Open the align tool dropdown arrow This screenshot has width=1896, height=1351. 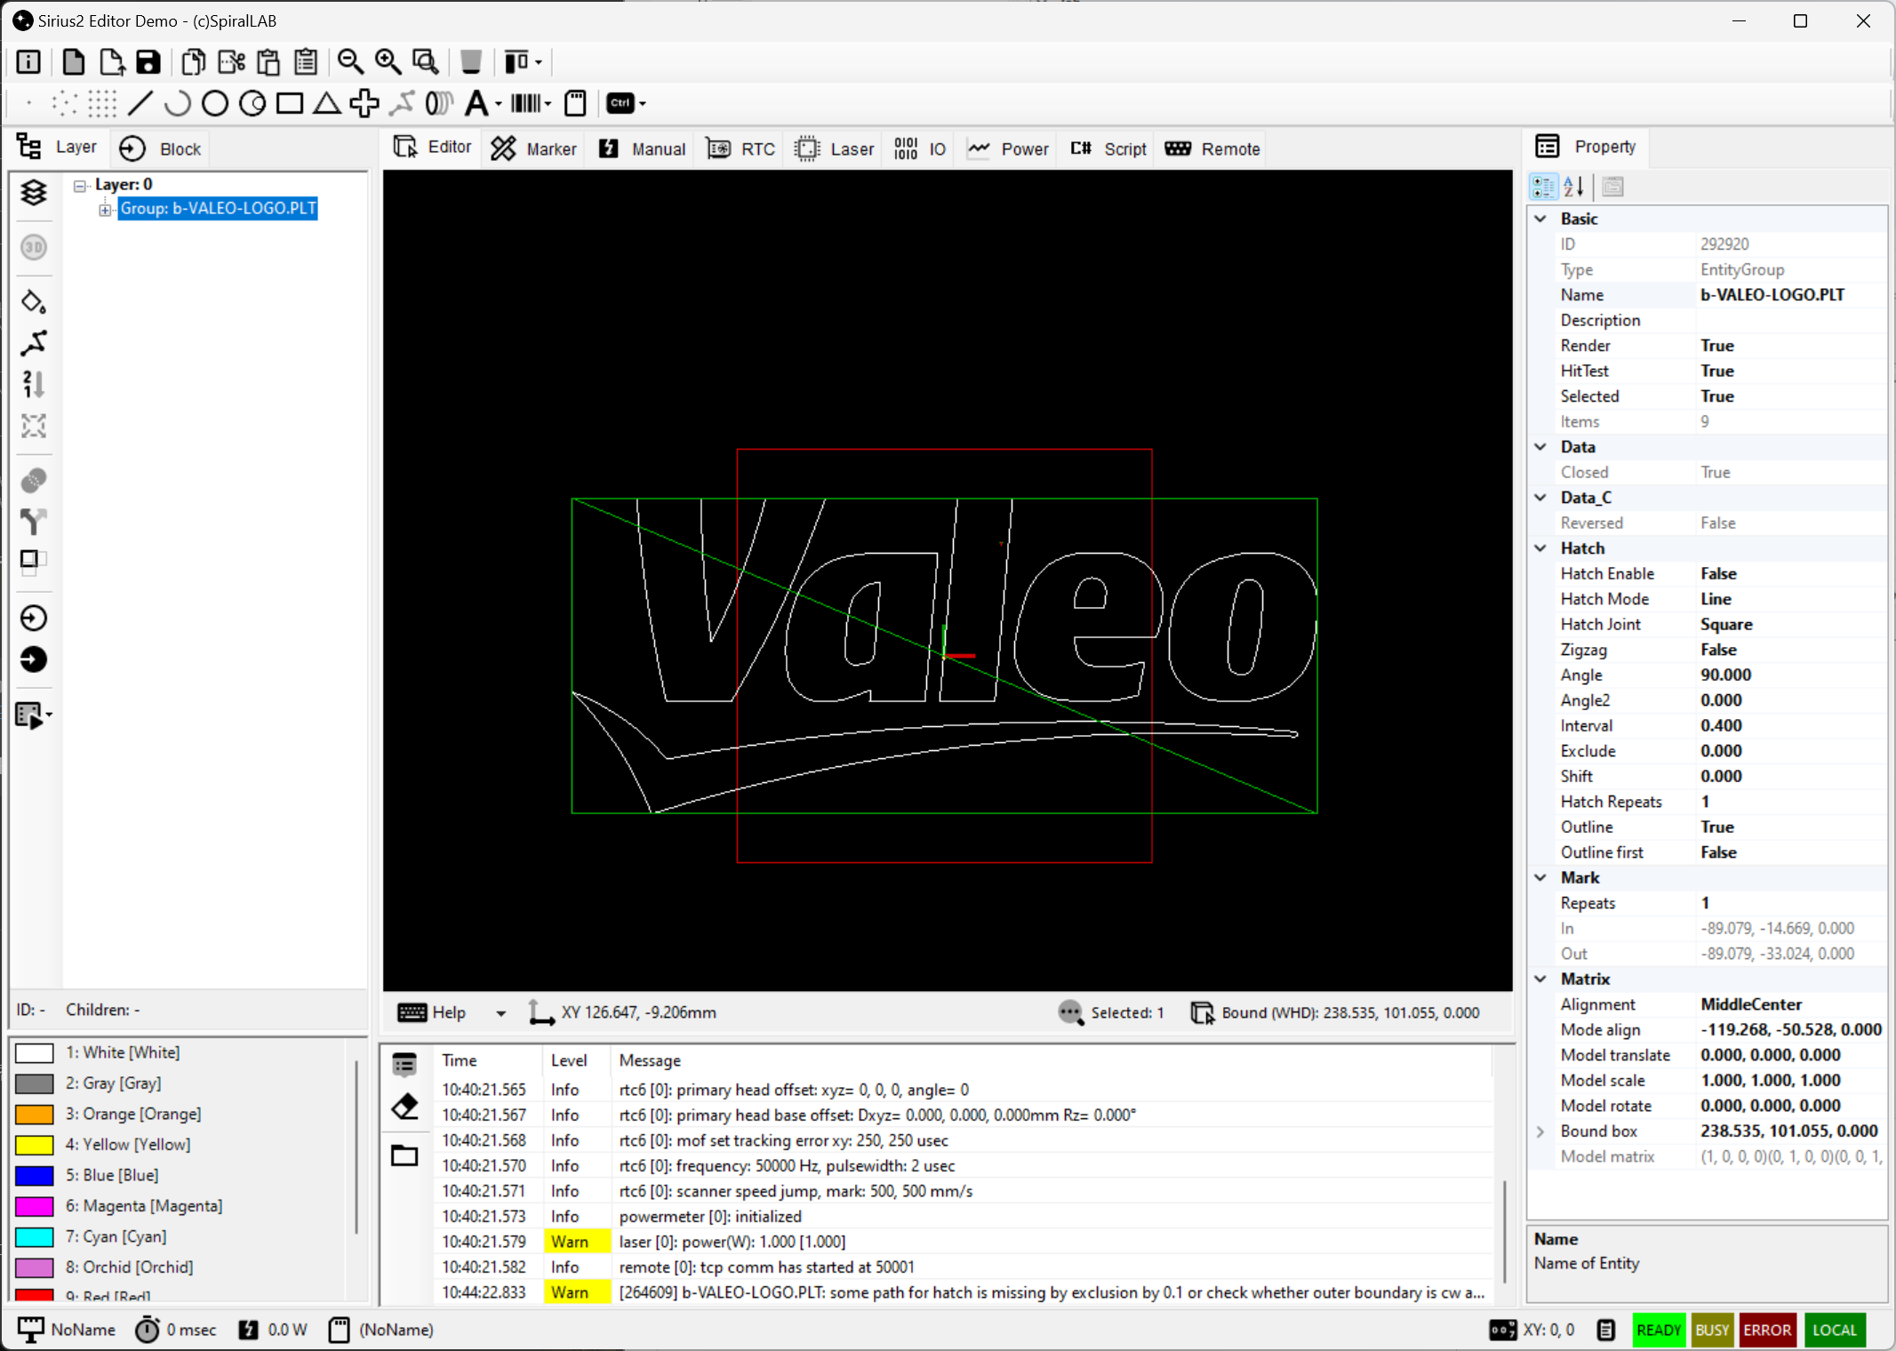(538, 62)
